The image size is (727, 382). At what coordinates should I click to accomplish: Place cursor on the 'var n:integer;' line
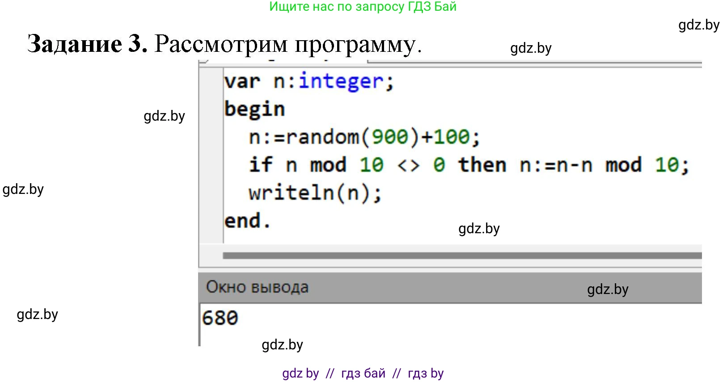[309, 82]
